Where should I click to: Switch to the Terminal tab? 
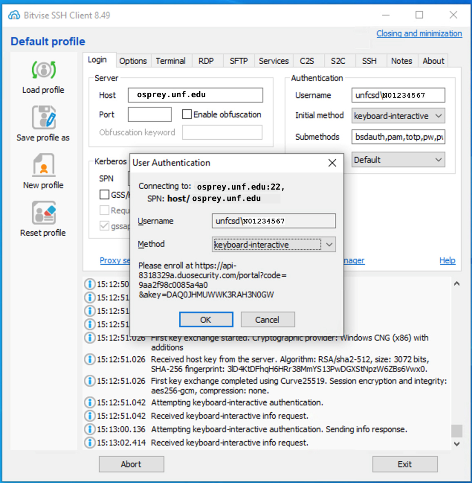pos(170,61)
